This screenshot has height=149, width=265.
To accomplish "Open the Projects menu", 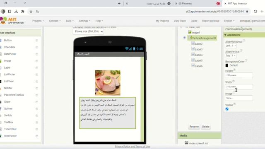I will coord(38,21).
